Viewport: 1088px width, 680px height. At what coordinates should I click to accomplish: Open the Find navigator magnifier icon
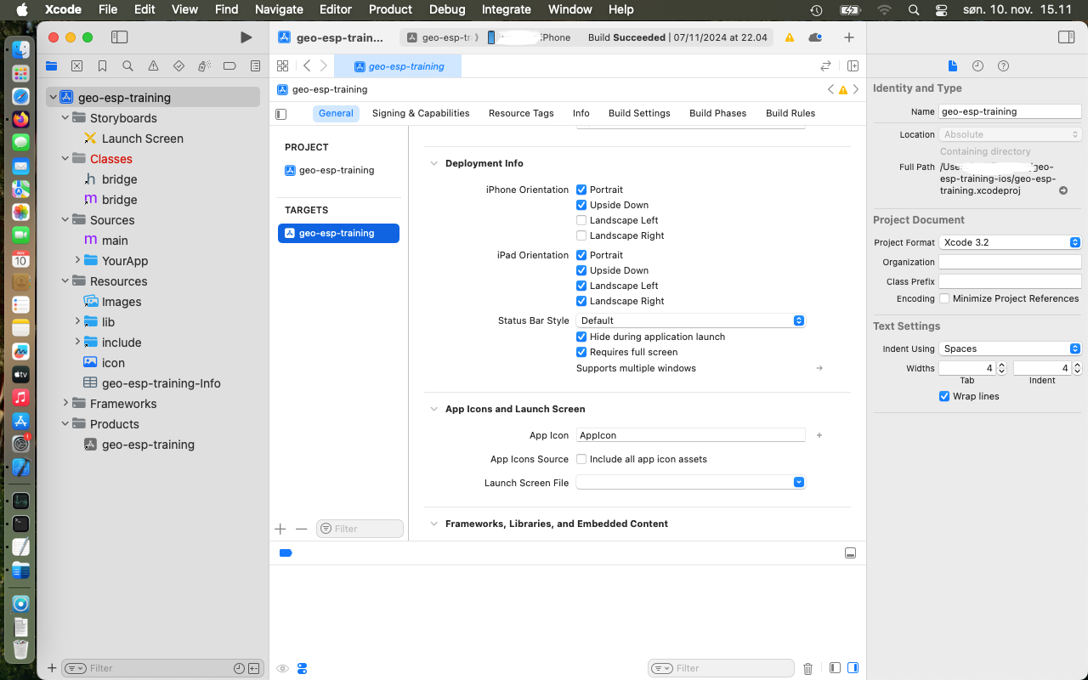pyautogui.click(x=127, y=65)
